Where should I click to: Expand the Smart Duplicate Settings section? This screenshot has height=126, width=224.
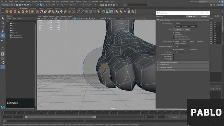coord(158,70)
